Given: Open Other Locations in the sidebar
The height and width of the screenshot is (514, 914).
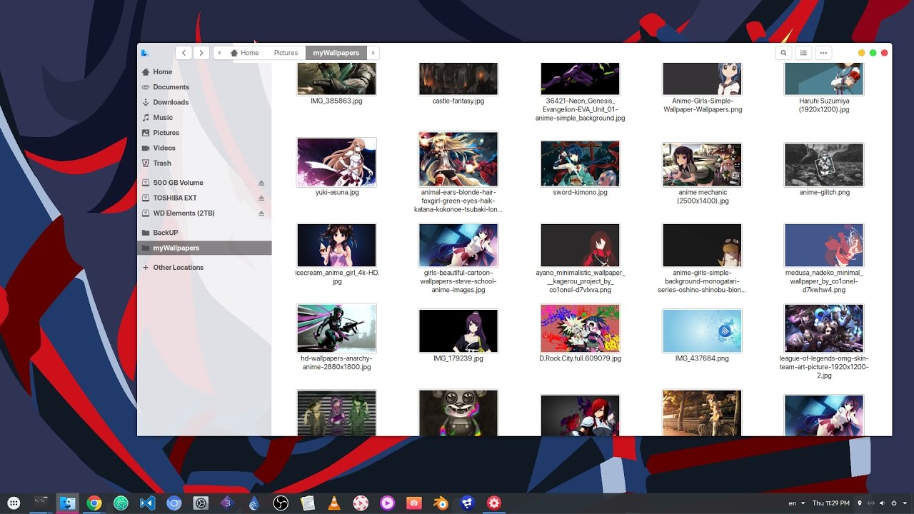Looking at the screenshot, I should (204, 267).
